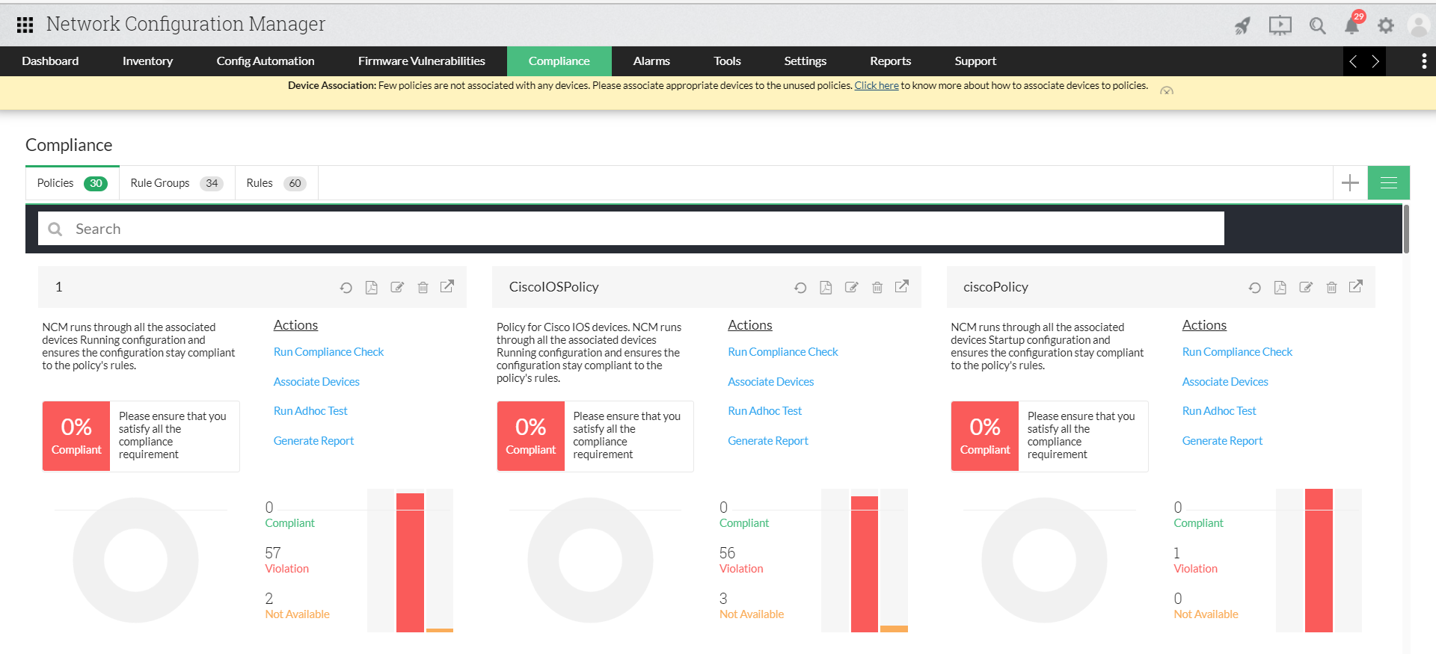Click the right arrow in the navigation bar
Viewport: 1436px width, 654px height.
(x=1375, y=61)
